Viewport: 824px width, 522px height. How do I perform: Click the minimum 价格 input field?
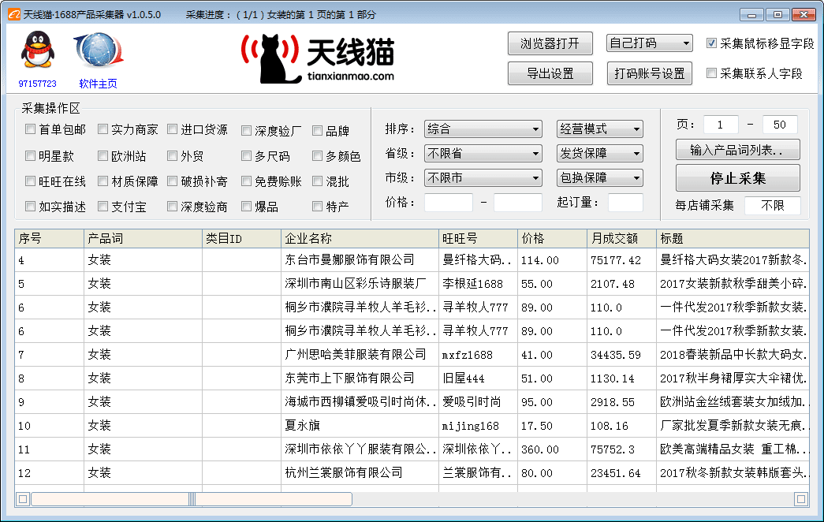point(448,203)
